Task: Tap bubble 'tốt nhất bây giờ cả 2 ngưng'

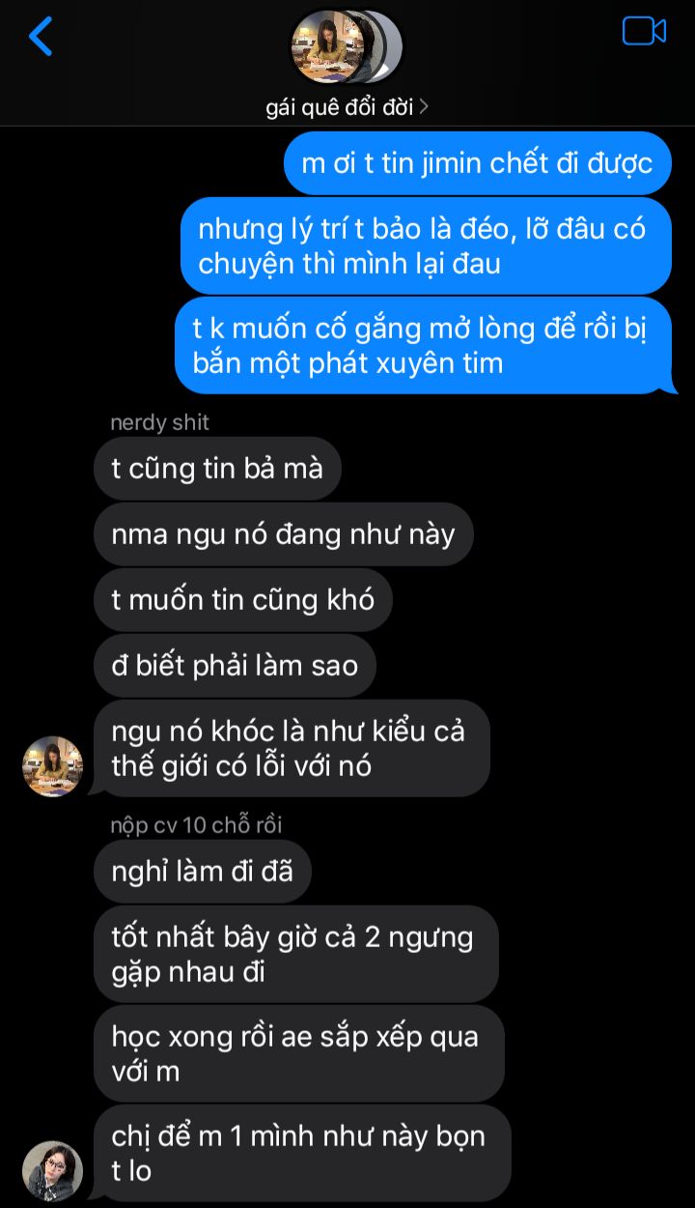Action: pyautogui.click(x=295, y=954)
